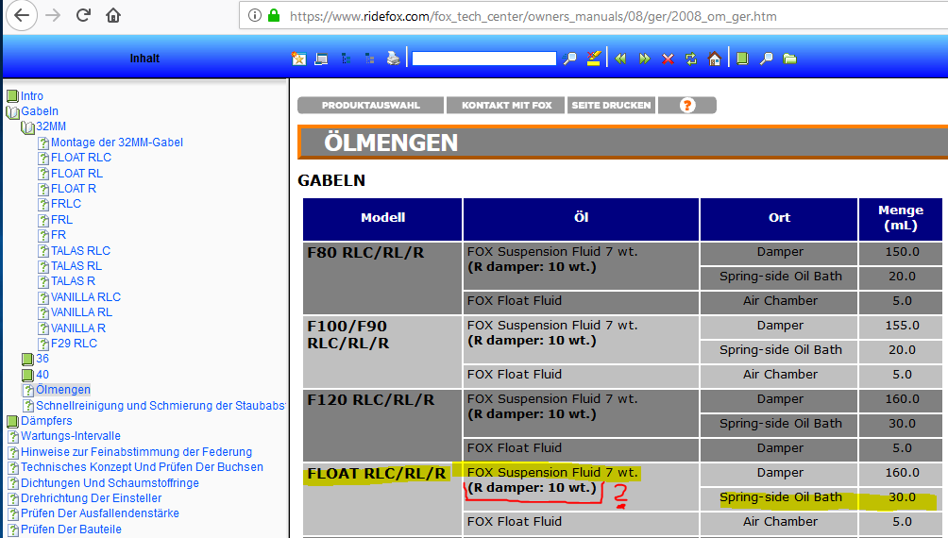Open Intro in the contents tree
948x538 pixels.
point(32,96)
